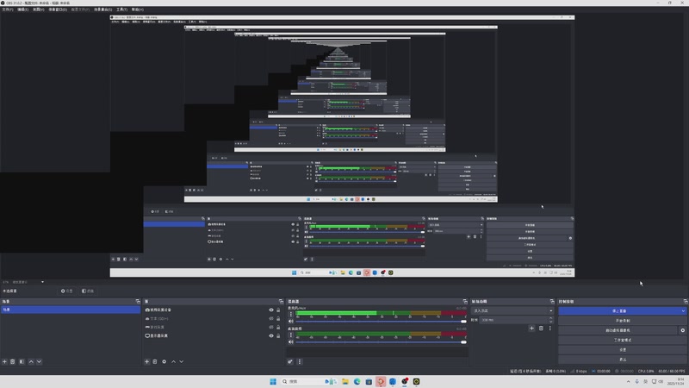The image size is (689, 388).
Task: Open advanced audio properties gear in mixer
Action: point(290,361)
